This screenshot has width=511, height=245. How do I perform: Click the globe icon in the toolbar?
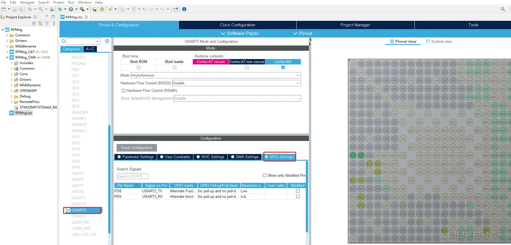[94, 9]
